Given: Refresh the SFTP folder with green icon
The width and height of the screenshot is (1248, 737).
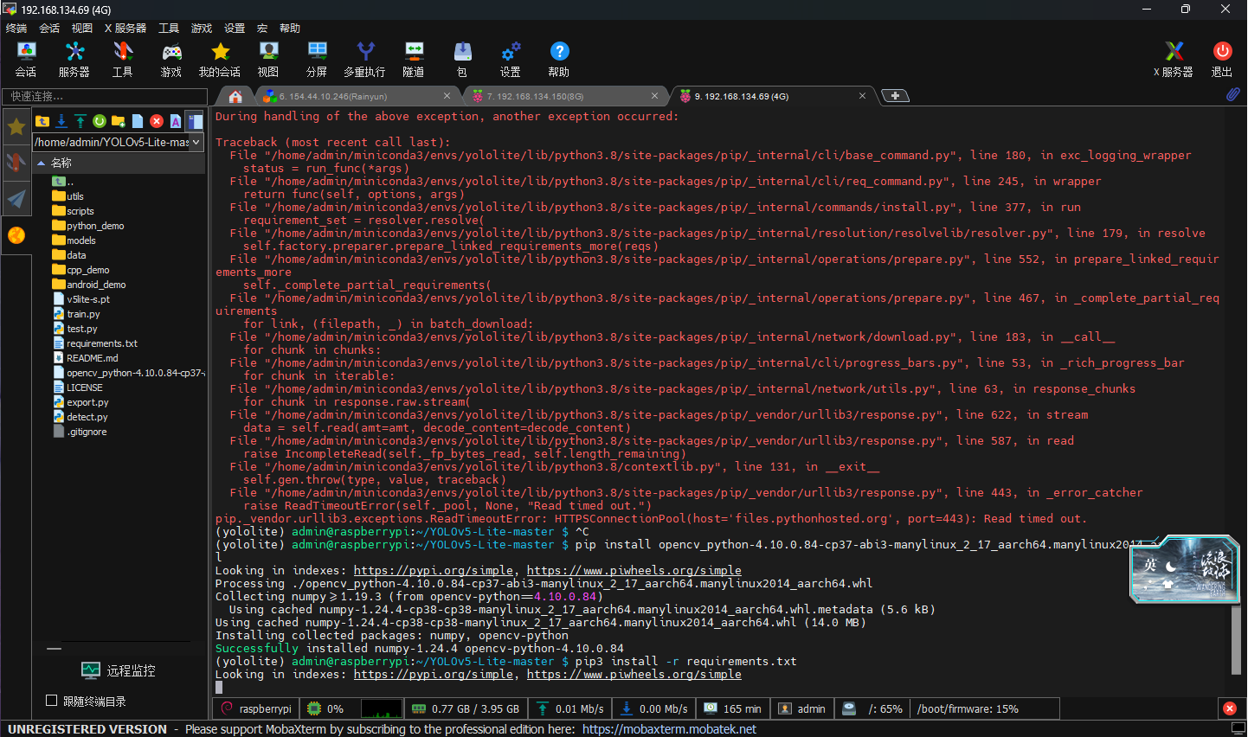Looking at the screenshot, I should (100, 121).
